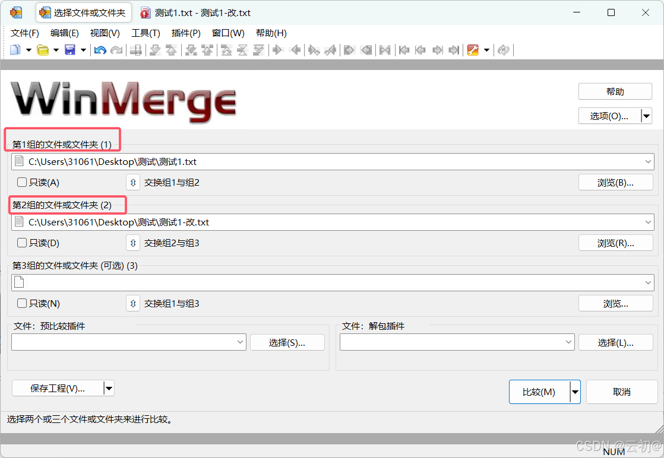Click the Next Conflict toolbar icon
This screenshot has width=664, height=458.
[x=191, y=50]
